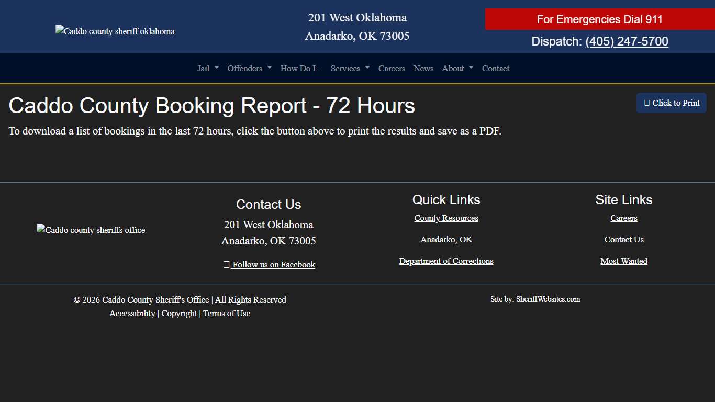715x402 pixels.
Task: Select Careers from the navigation bar
Action: 392,68
